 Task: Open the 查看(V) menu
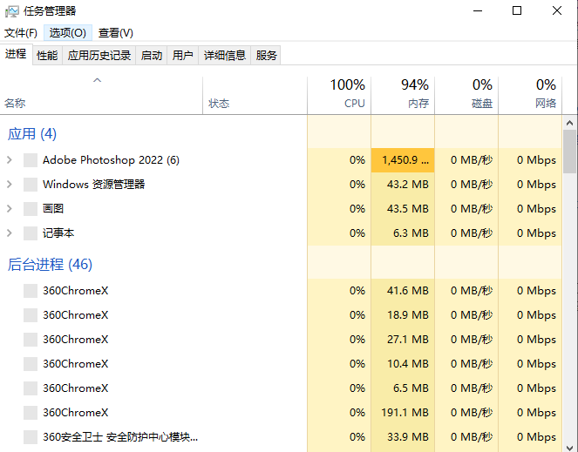[x=115, y=33]
